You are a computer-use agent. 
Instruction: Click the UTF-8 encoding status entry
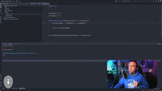(148, 90)
